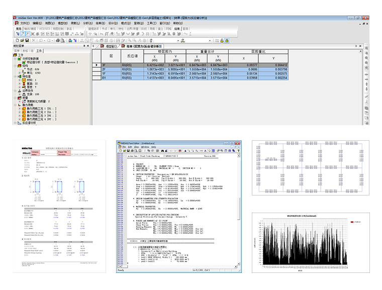
Task: Expand the 单元: 1293 tree node
Action: click(x=20, y=73)
